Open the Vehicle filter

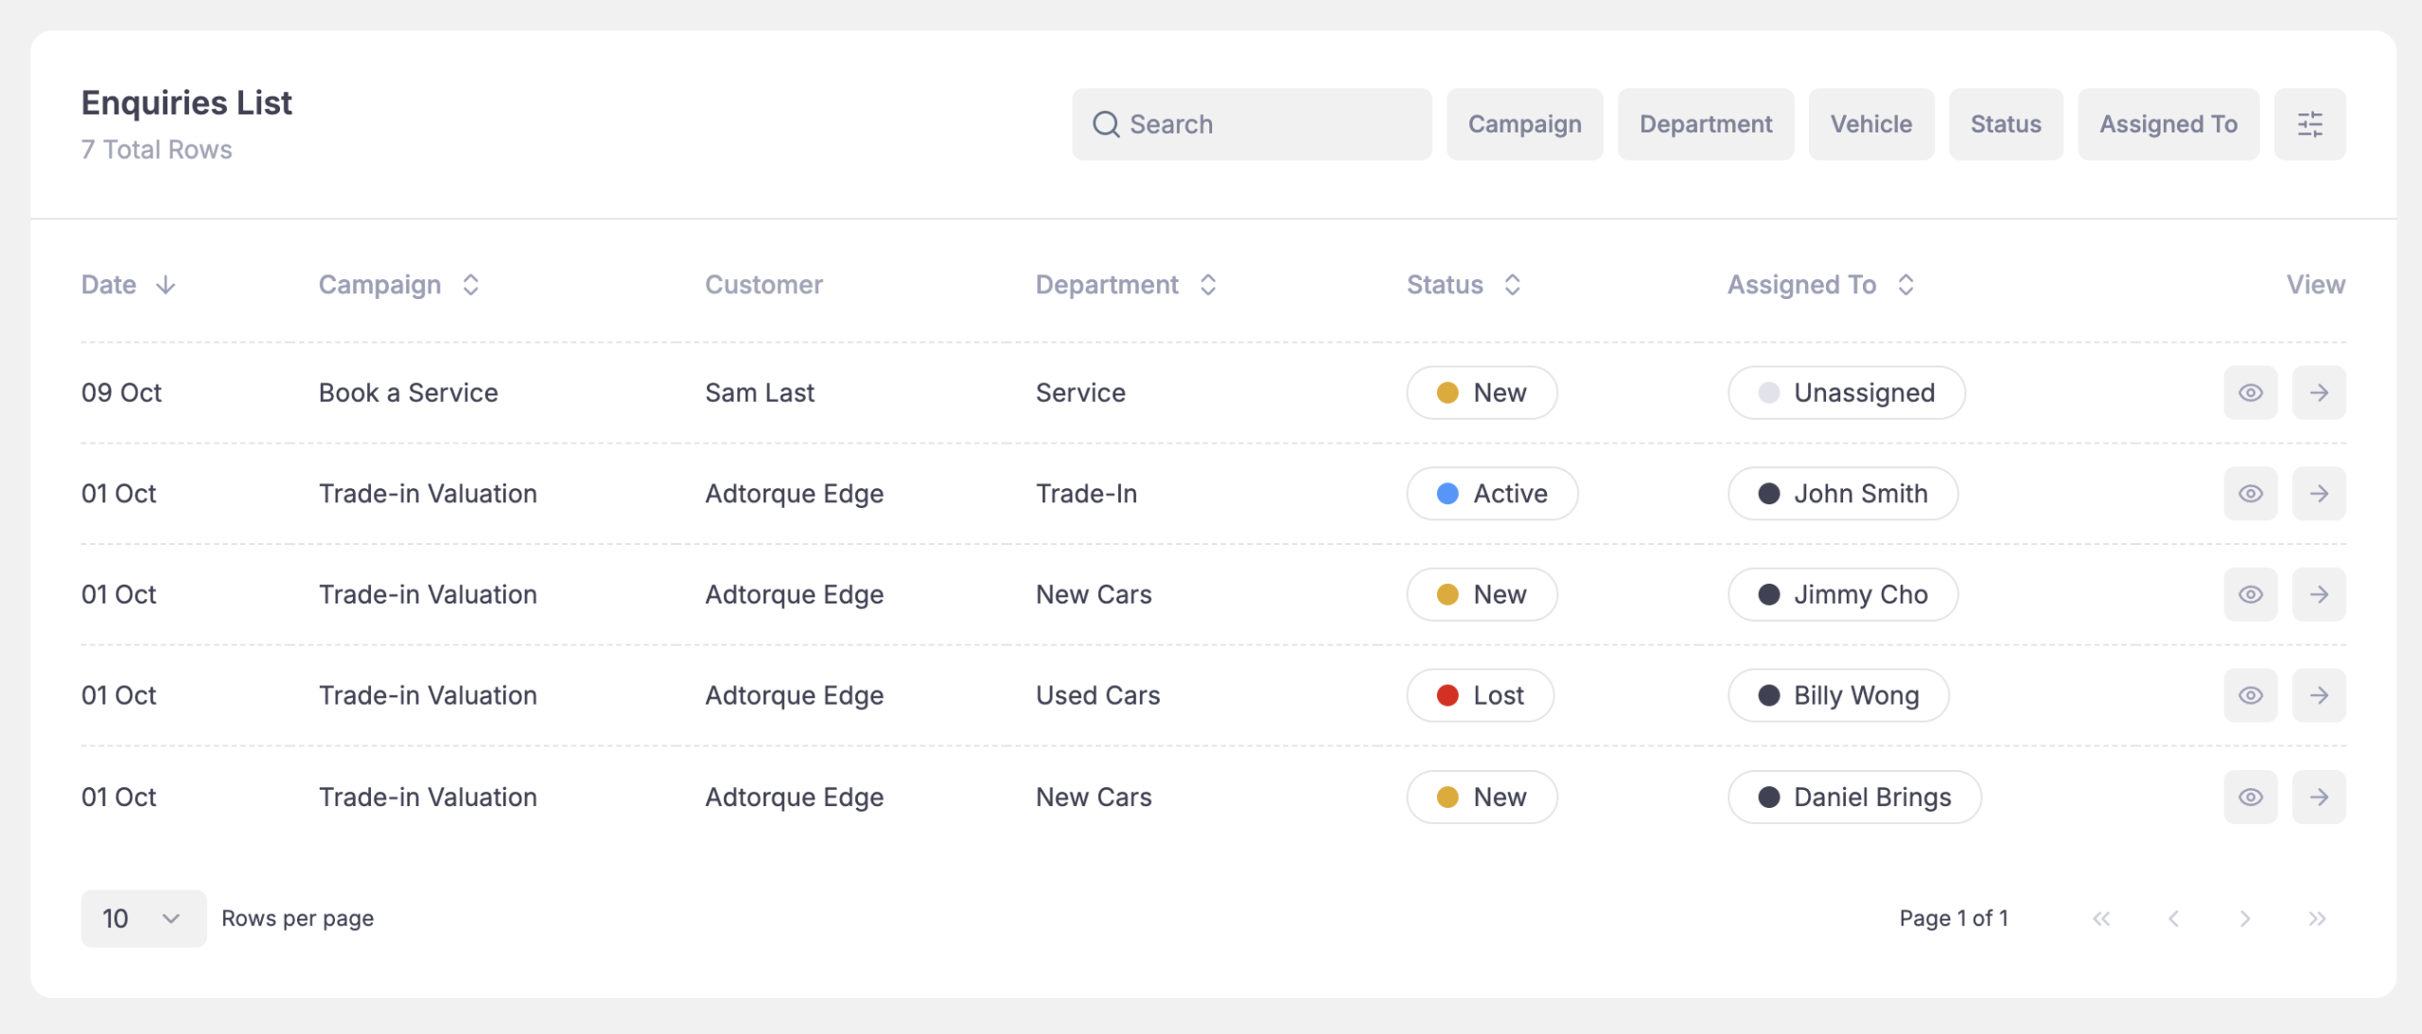[1870, 123]
